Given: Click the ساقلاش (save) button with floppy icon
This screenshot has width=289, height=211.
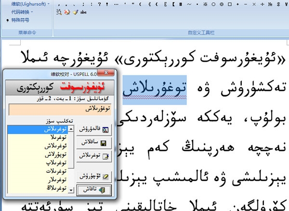Looking at the screenshot, I should (94, 143).
